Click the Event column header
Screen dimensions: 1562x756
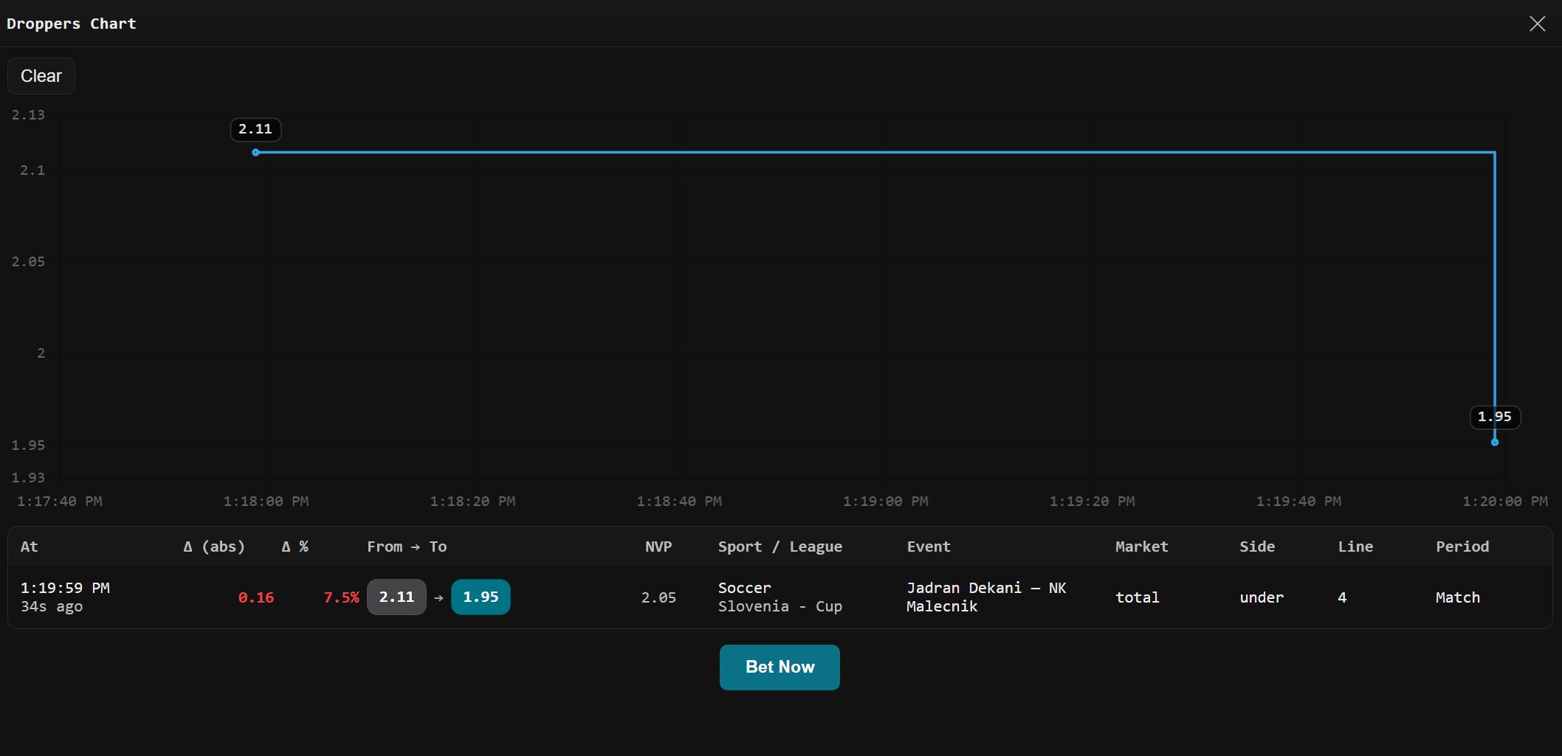coord(929,547)
